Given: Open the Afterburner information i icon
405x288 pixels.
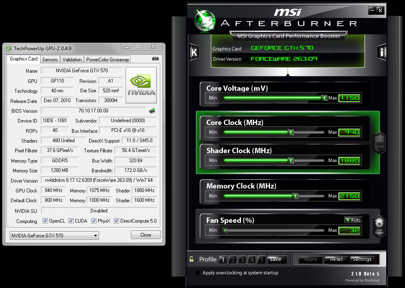Looking at the screenshot, I should click(x=382, y=52).
